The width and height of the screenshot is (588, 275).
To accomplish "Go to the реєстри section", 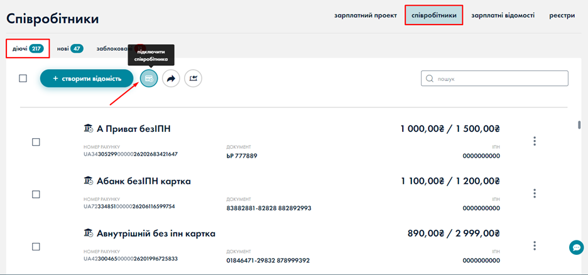I will point(562,15).
